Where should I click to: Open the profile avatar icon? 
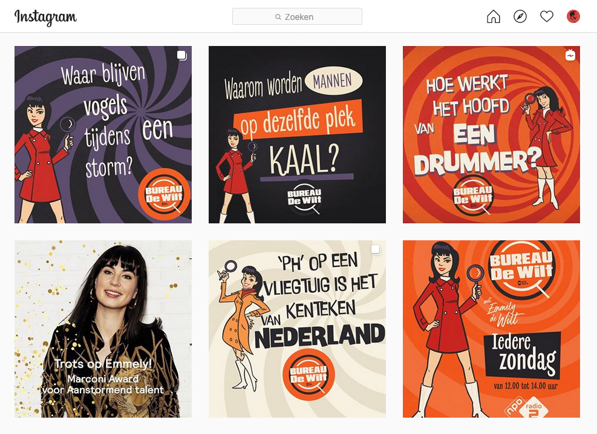coord(573,16)
